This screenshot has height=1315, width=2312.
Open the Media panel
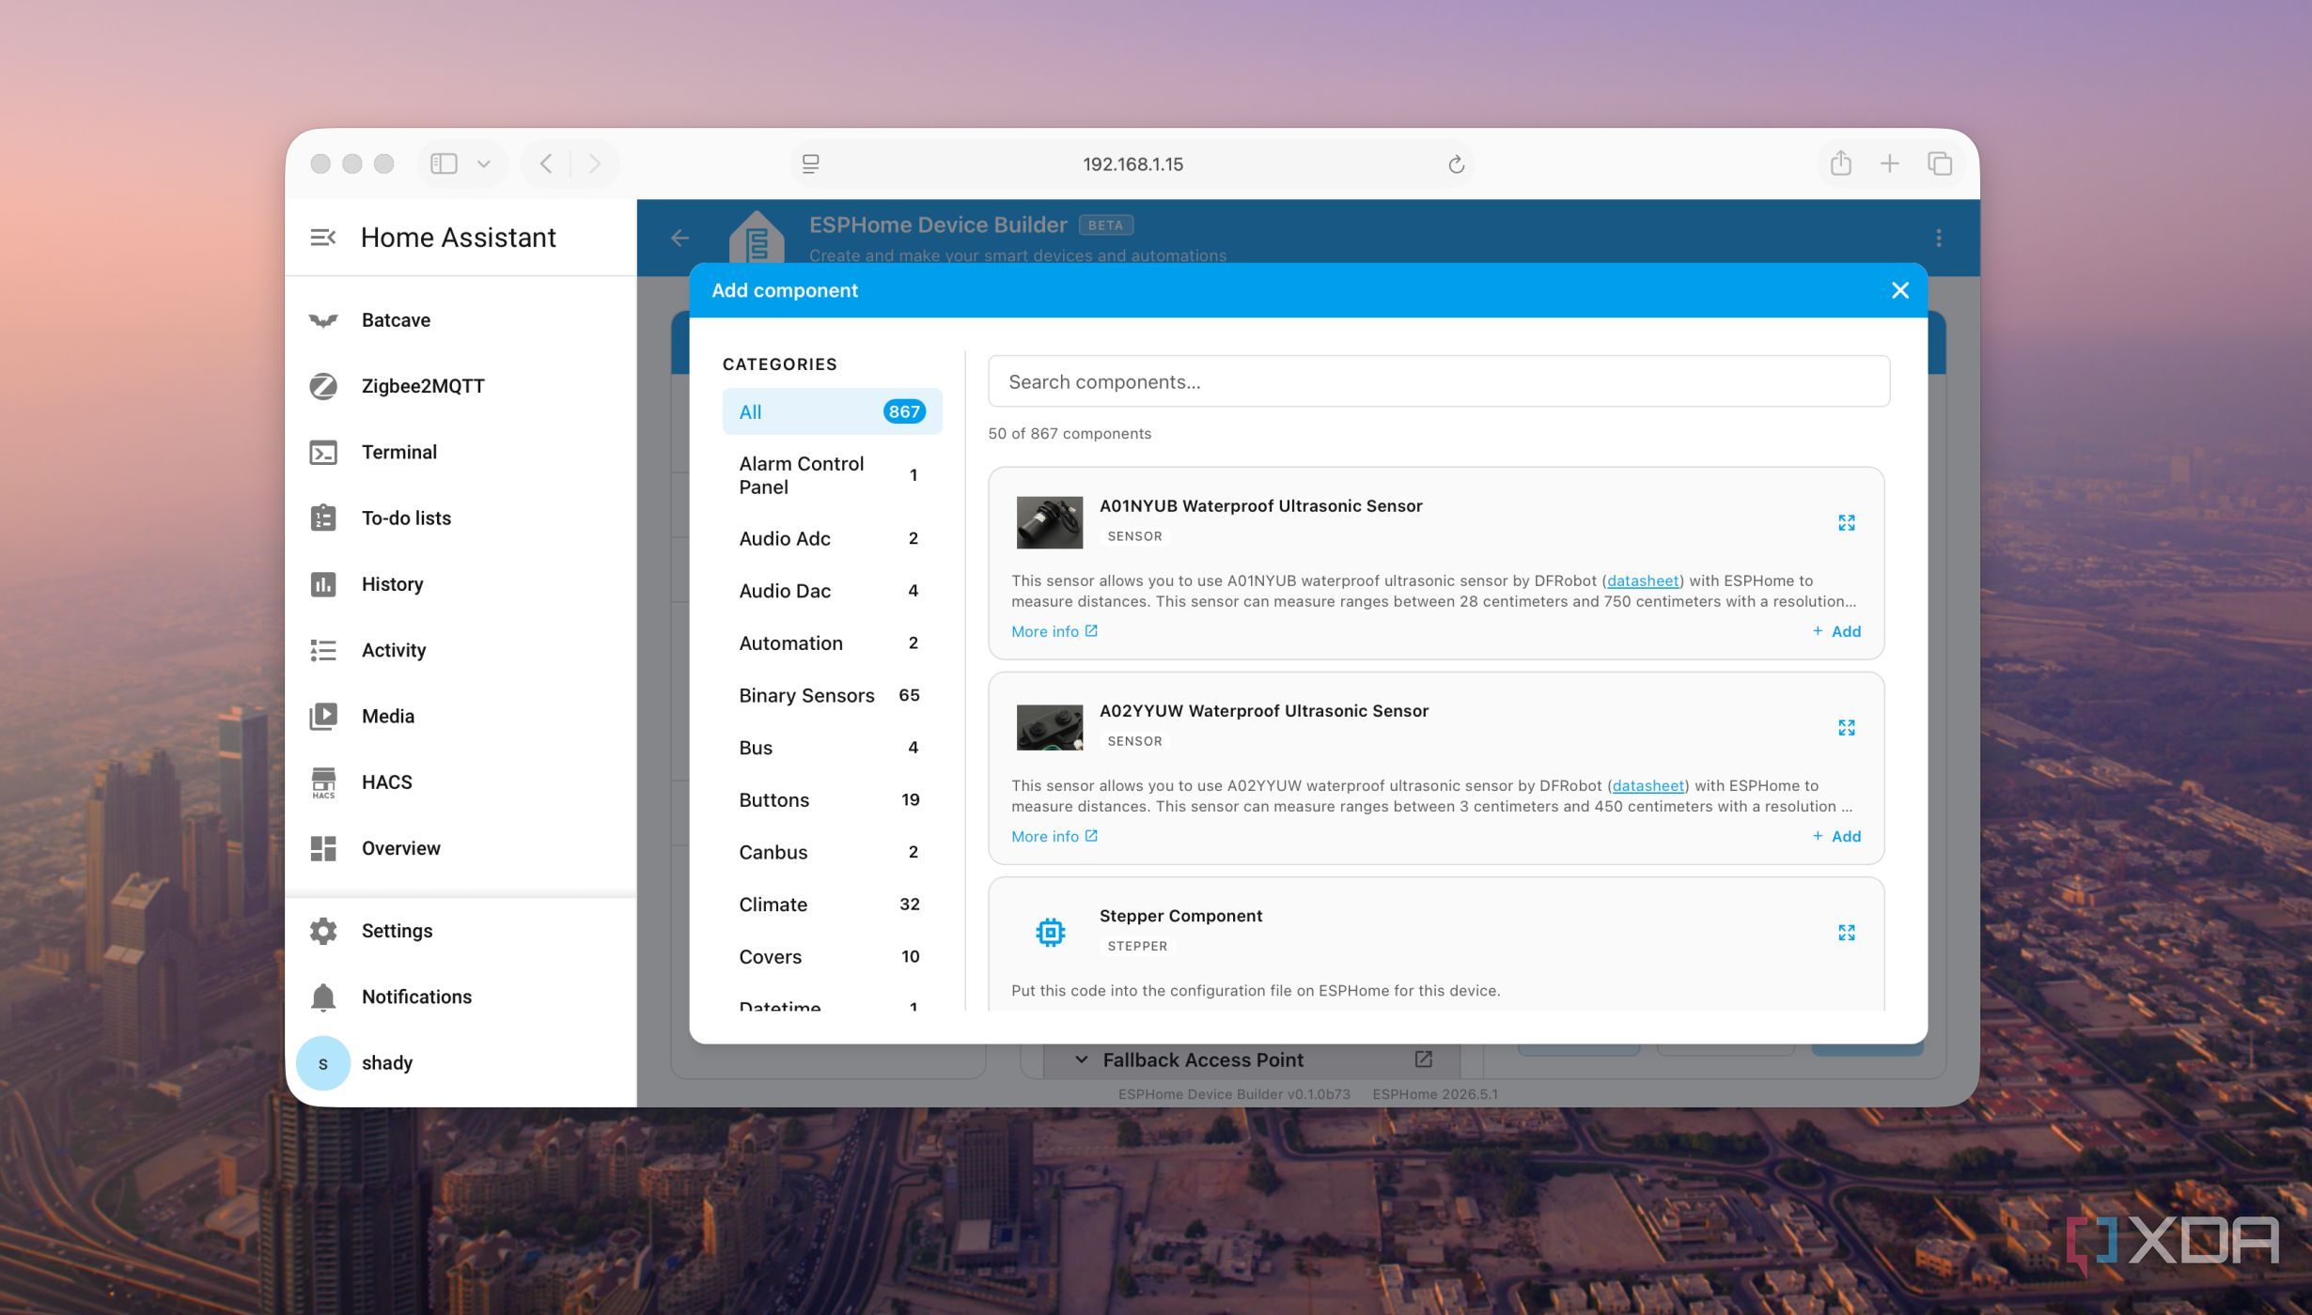click(x=461, y=717)
